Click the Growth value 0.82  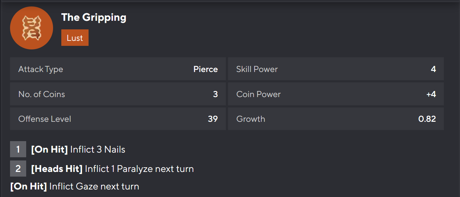tap(427, 119)
